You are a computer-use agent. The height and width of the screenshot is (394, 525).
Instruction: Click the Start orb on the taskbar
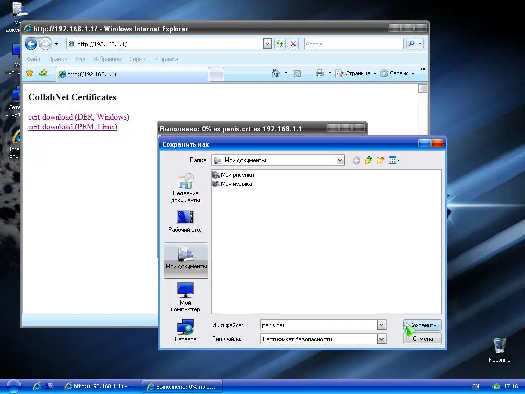pyautogui.click(x=13, y=386)
